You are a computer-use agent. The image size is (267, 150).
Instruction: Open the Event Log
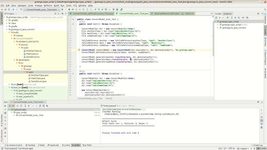(257, 145)
